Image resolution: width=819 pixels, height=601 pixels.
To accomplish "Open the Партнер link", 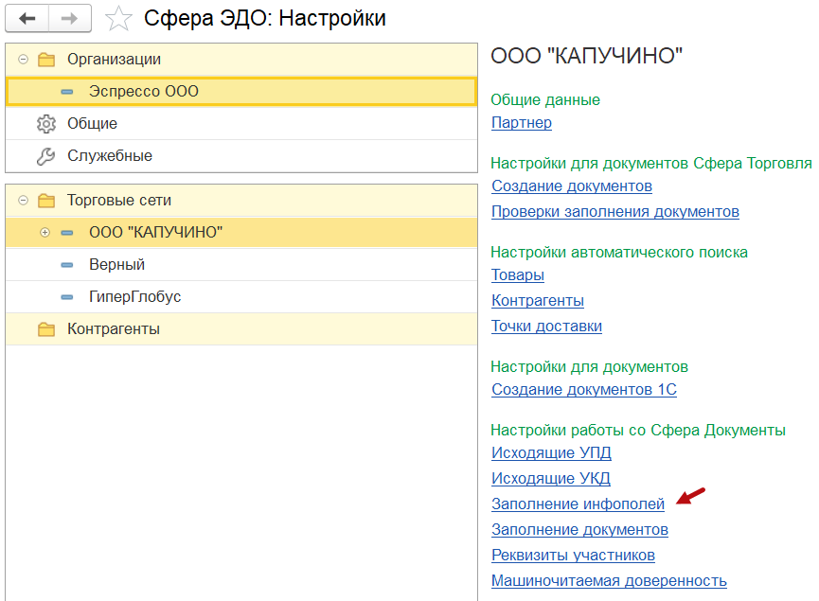I will (522, 123).
